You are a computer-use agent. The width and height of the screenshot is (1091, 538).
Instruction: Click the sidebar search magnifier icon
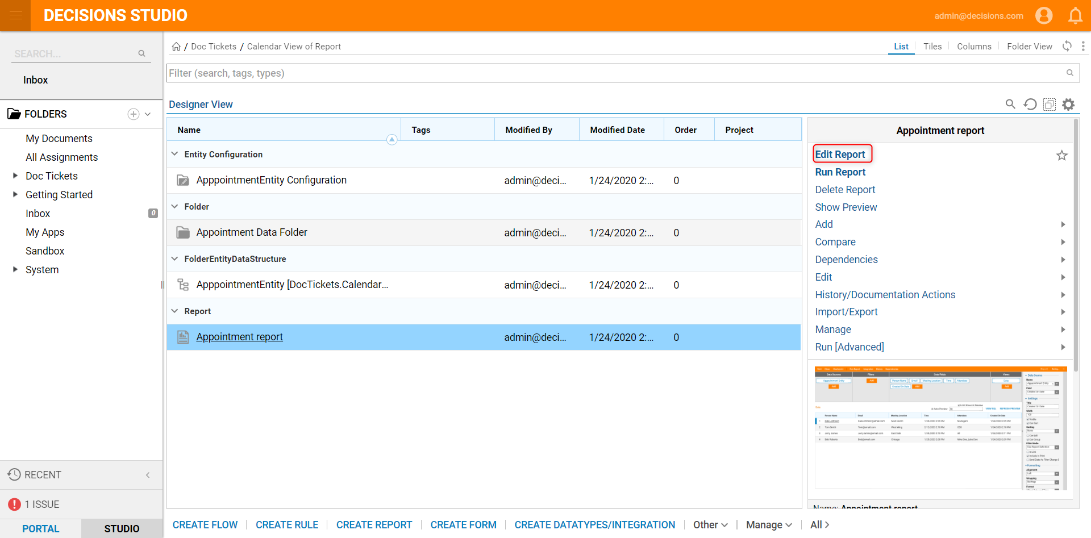[141, 53]
